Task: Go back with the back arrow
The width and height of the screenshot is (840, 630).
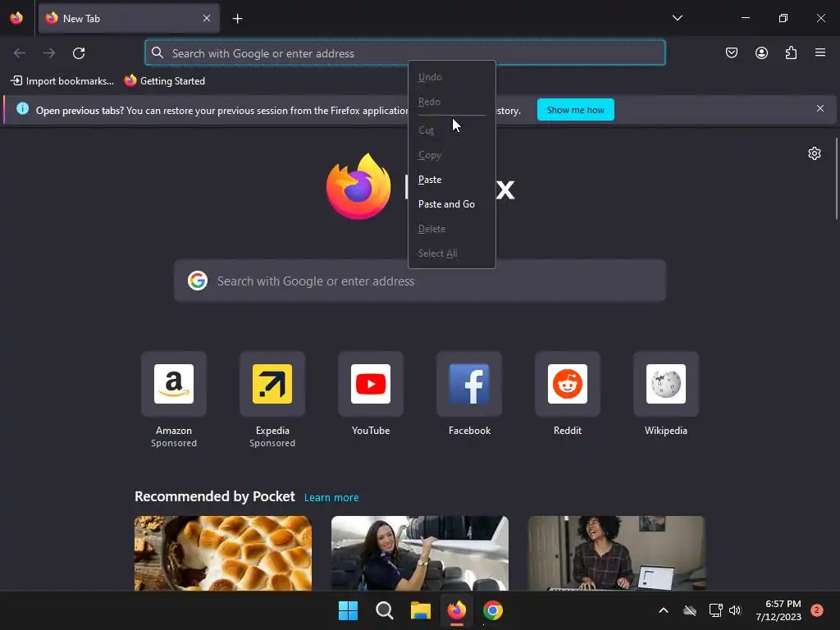Action: coord(20,53)
